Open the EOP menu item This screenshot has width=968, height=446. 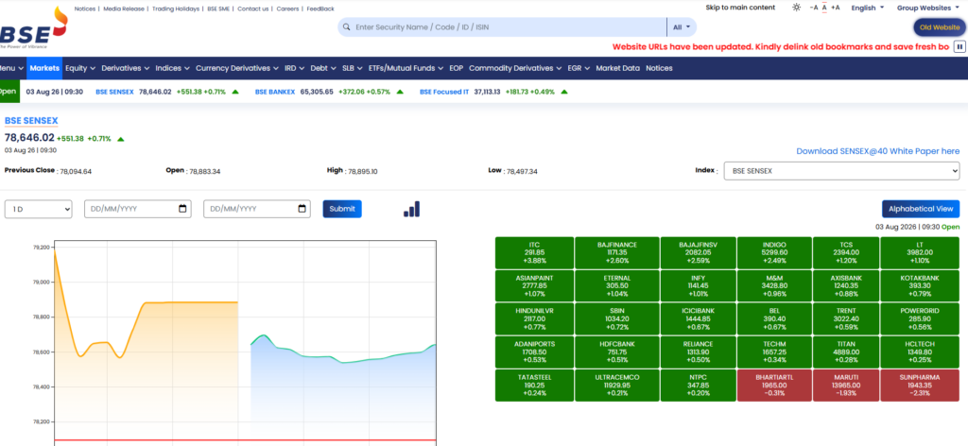point(457,68)
